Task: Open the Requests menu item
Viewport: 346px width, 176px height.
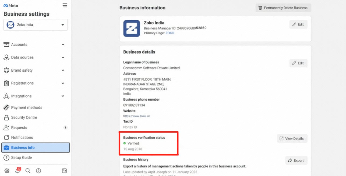Action: coord(19,128)
